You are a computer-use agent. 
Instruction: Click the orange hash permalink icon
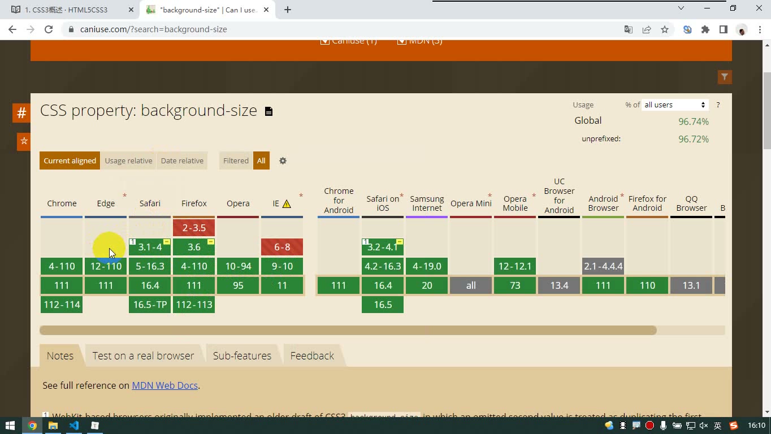[21, 112]
